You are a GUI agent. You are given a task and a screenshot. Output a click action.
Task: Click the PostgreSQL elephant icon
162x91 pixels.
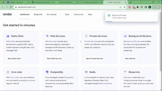47,72
